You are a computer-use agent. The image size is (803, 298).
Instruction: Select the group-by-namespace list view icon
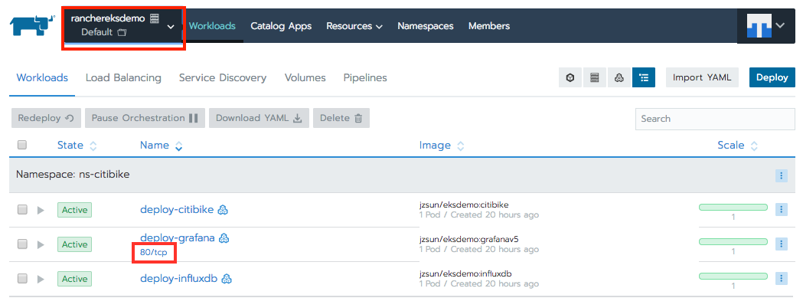[644, 78]
